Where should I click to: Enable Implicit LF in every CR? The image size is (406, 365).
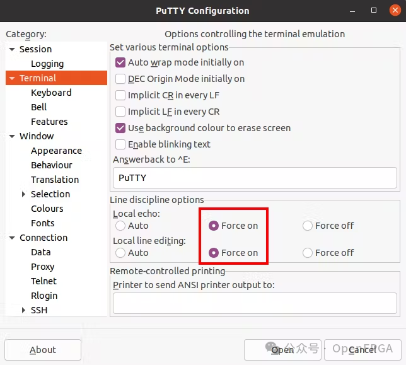[x=120, y=112]
